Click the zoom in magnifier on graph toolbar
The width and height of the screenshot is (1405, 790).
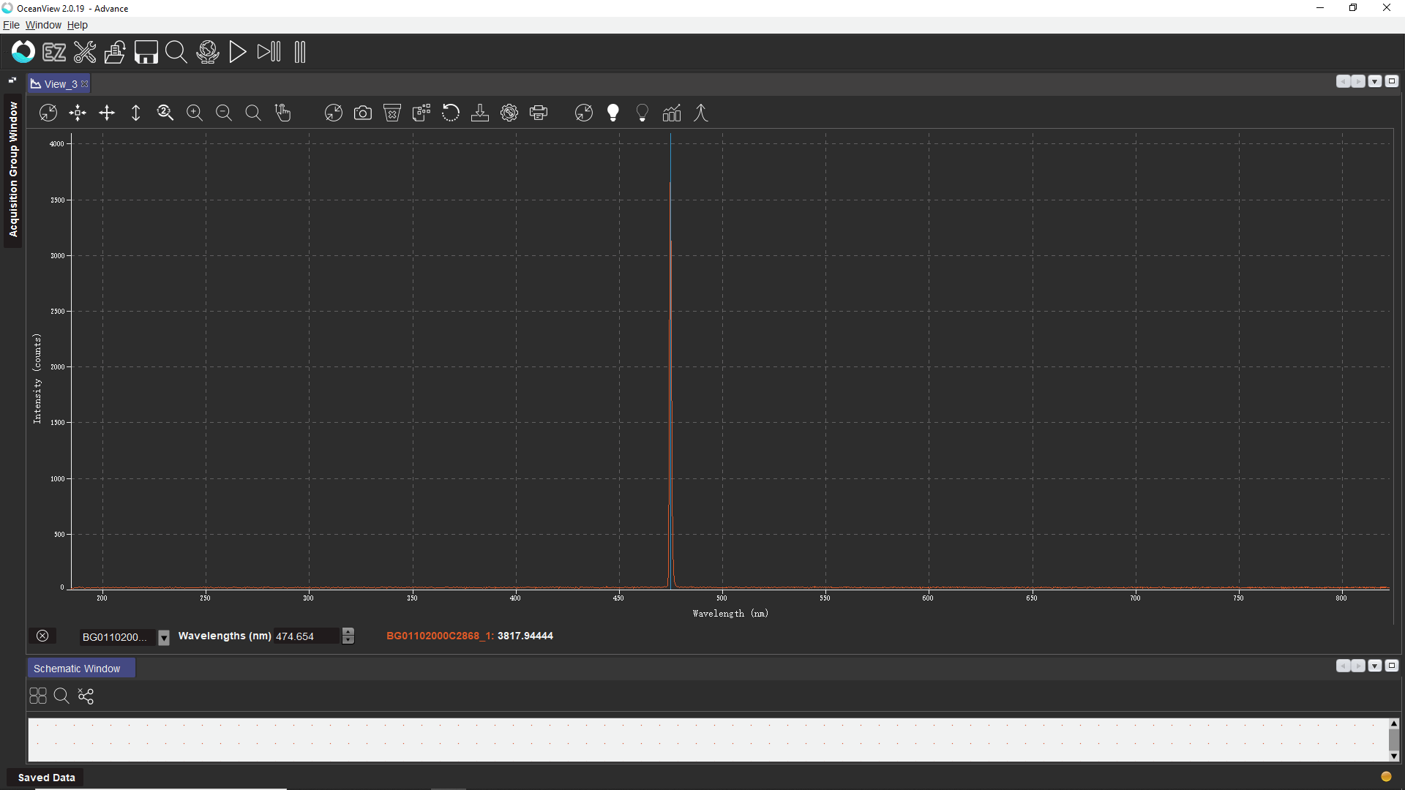195,113
